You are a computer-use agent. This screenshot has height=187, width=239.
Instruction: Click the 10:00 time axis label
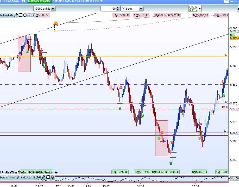pyautogui.click(x=14, y=186)
